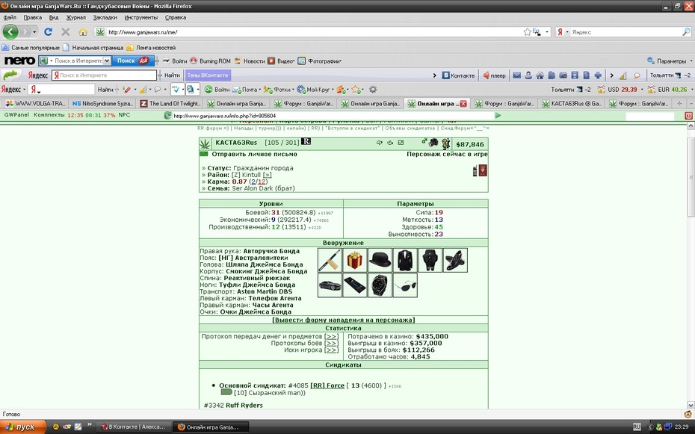Click the Темы ВКонтакте button
Viewport: 695px width, 434px height.
click(208, 75)
